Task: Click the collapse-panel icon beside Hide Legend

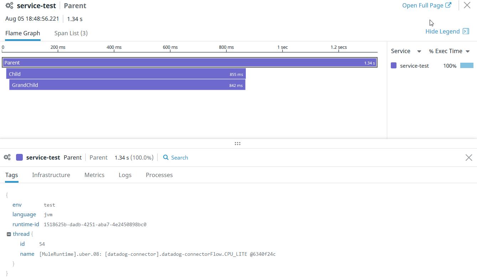Action: click(x=466, y=31)
